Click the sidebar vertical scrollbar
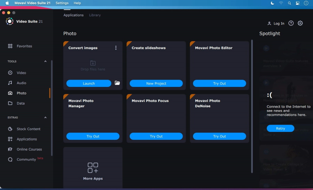Image resolution: width=313 pixels, height=190 pixels. pyautogui.click(x=52, y=108)
